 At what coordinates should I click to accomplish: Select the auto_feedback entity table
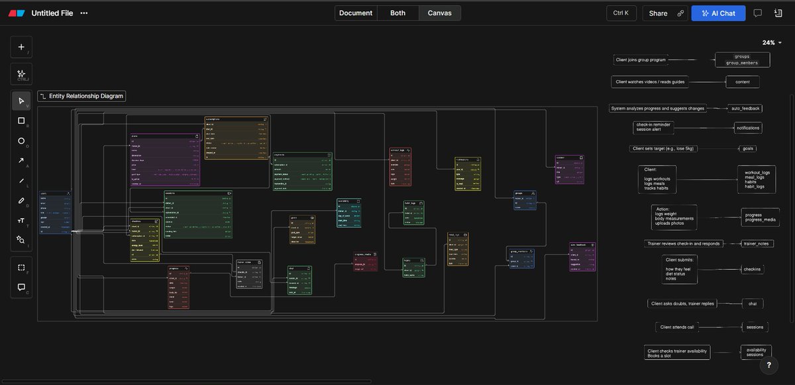click(583, 257)
